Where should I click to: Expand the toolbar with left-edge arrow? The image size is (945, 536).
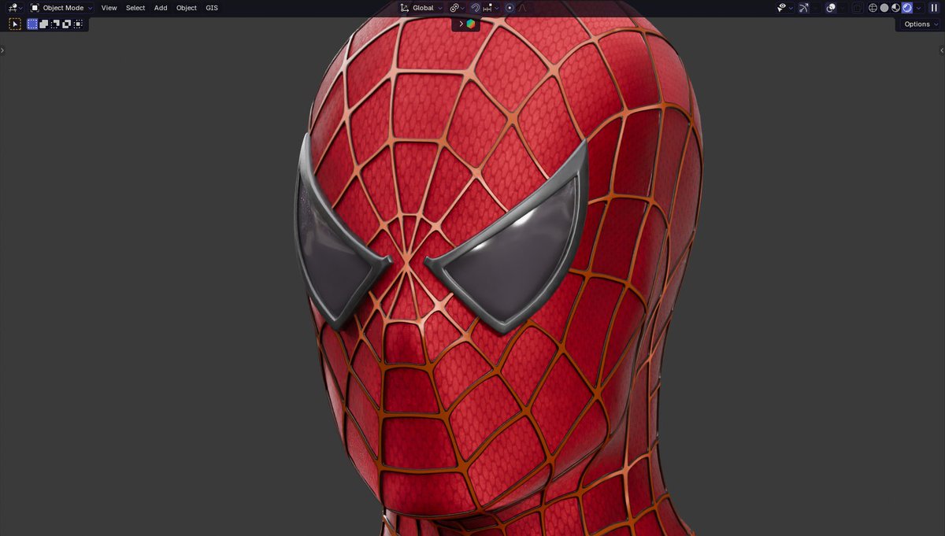pos(2,50)
